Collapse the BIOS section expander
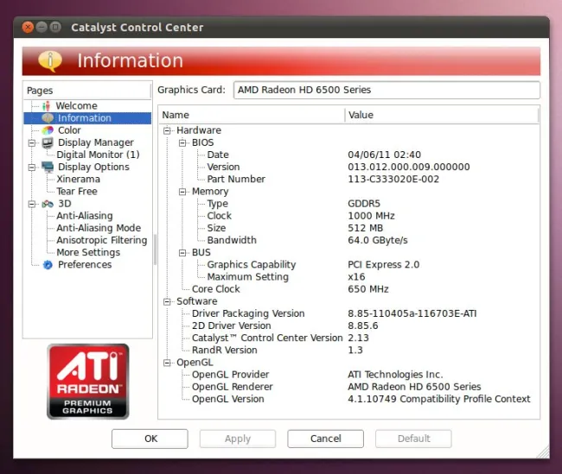This screenshot has width=562, height=474. tap(182, 142)
